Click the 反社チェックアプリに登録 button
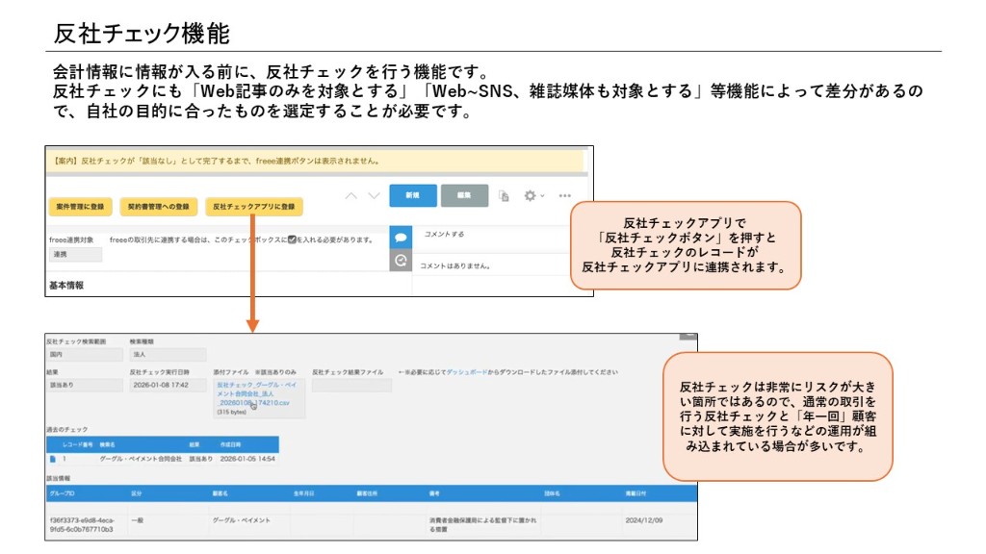986x554 pixels. pos(252,207)
